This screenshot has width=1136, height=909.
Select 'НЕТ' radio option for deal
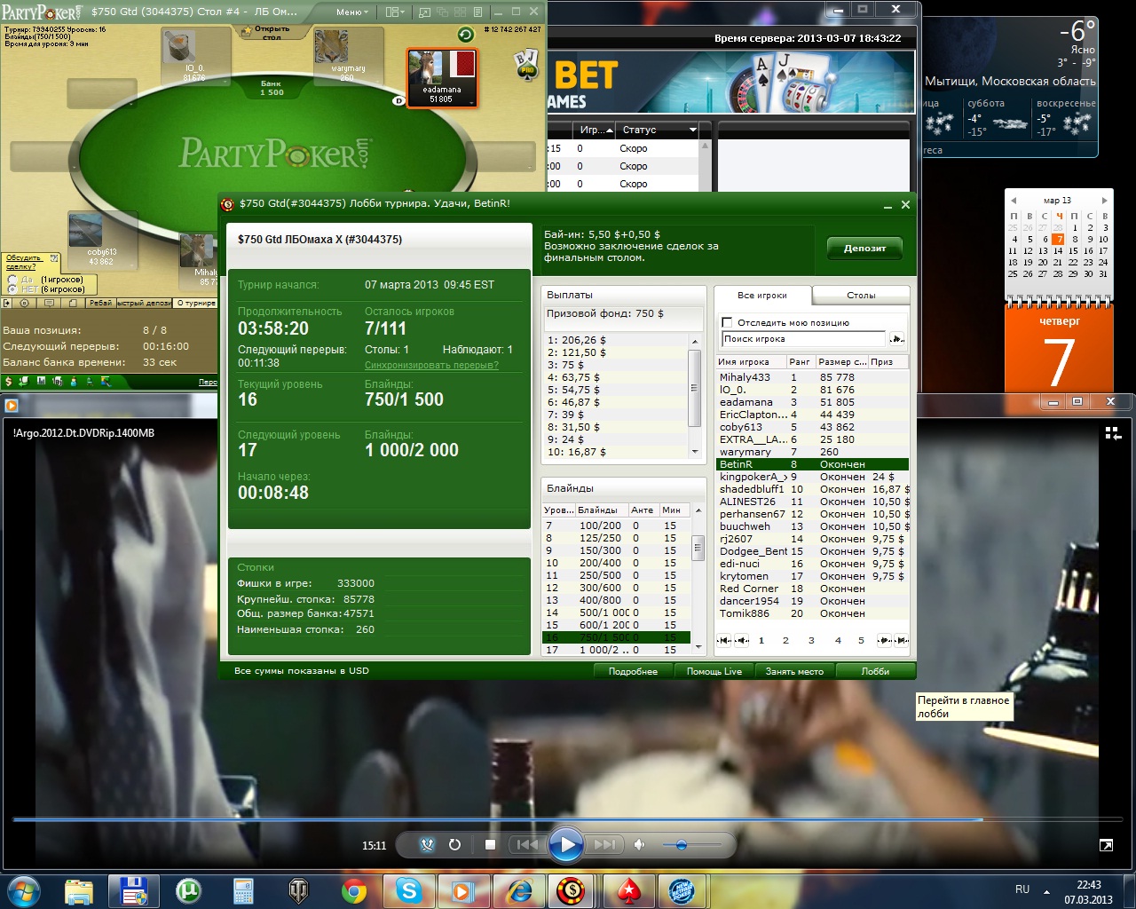click(12, 289)
